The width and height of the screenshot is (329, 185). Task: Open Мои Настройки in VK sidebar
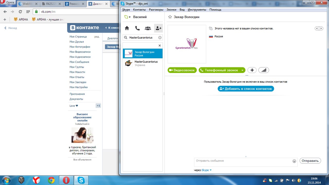79,87
